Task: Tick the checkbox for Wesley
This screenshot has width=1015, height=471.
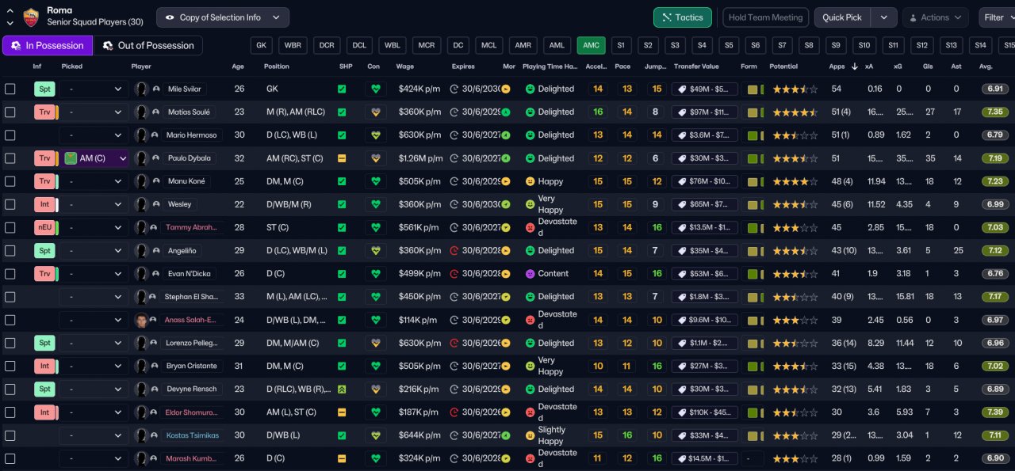Action: (10, 204)
